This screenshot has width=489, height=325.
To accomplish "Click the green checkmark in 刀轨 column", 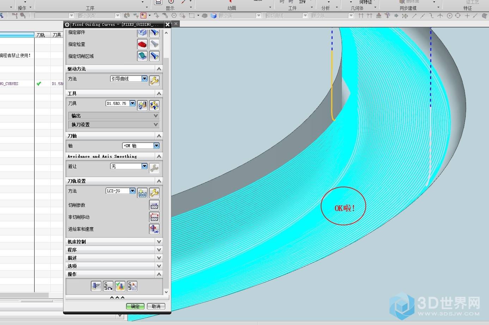I will (39, 84).
